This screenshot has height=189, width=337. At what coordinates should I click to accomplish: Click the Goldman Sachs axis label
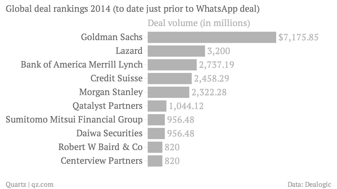click(112, 37)
